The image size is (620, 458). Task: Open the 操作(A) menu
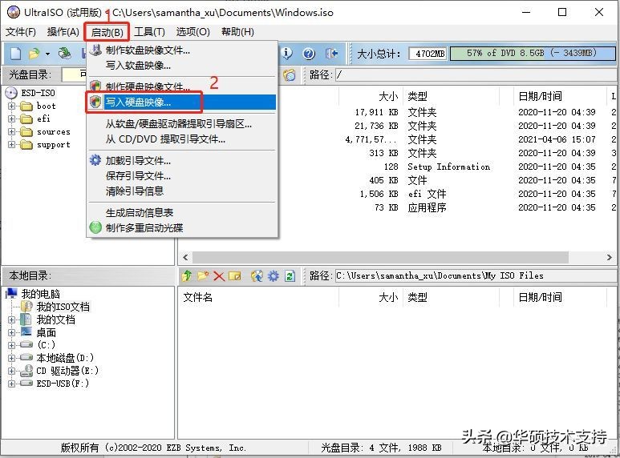coord(63,31)
